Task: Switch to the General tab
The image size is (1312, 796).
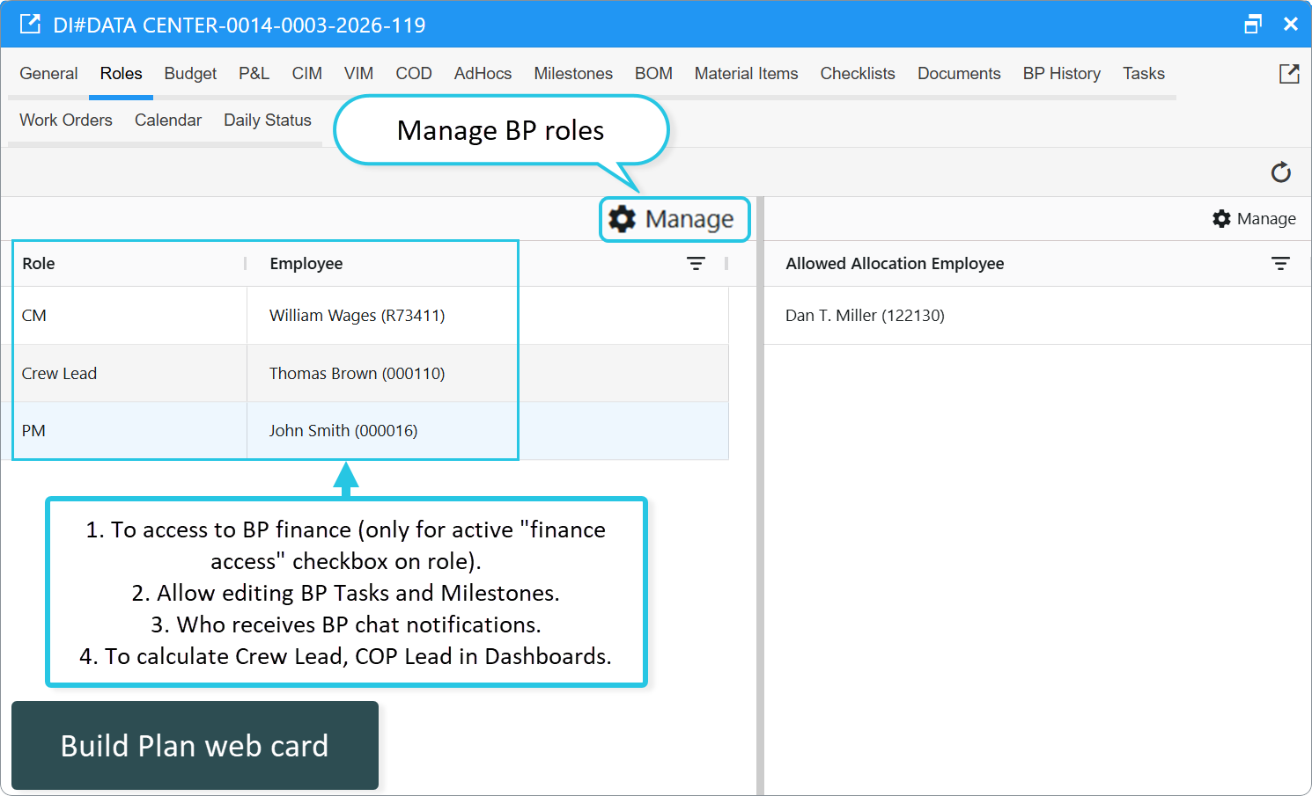Action: click(x=48, y=74)
